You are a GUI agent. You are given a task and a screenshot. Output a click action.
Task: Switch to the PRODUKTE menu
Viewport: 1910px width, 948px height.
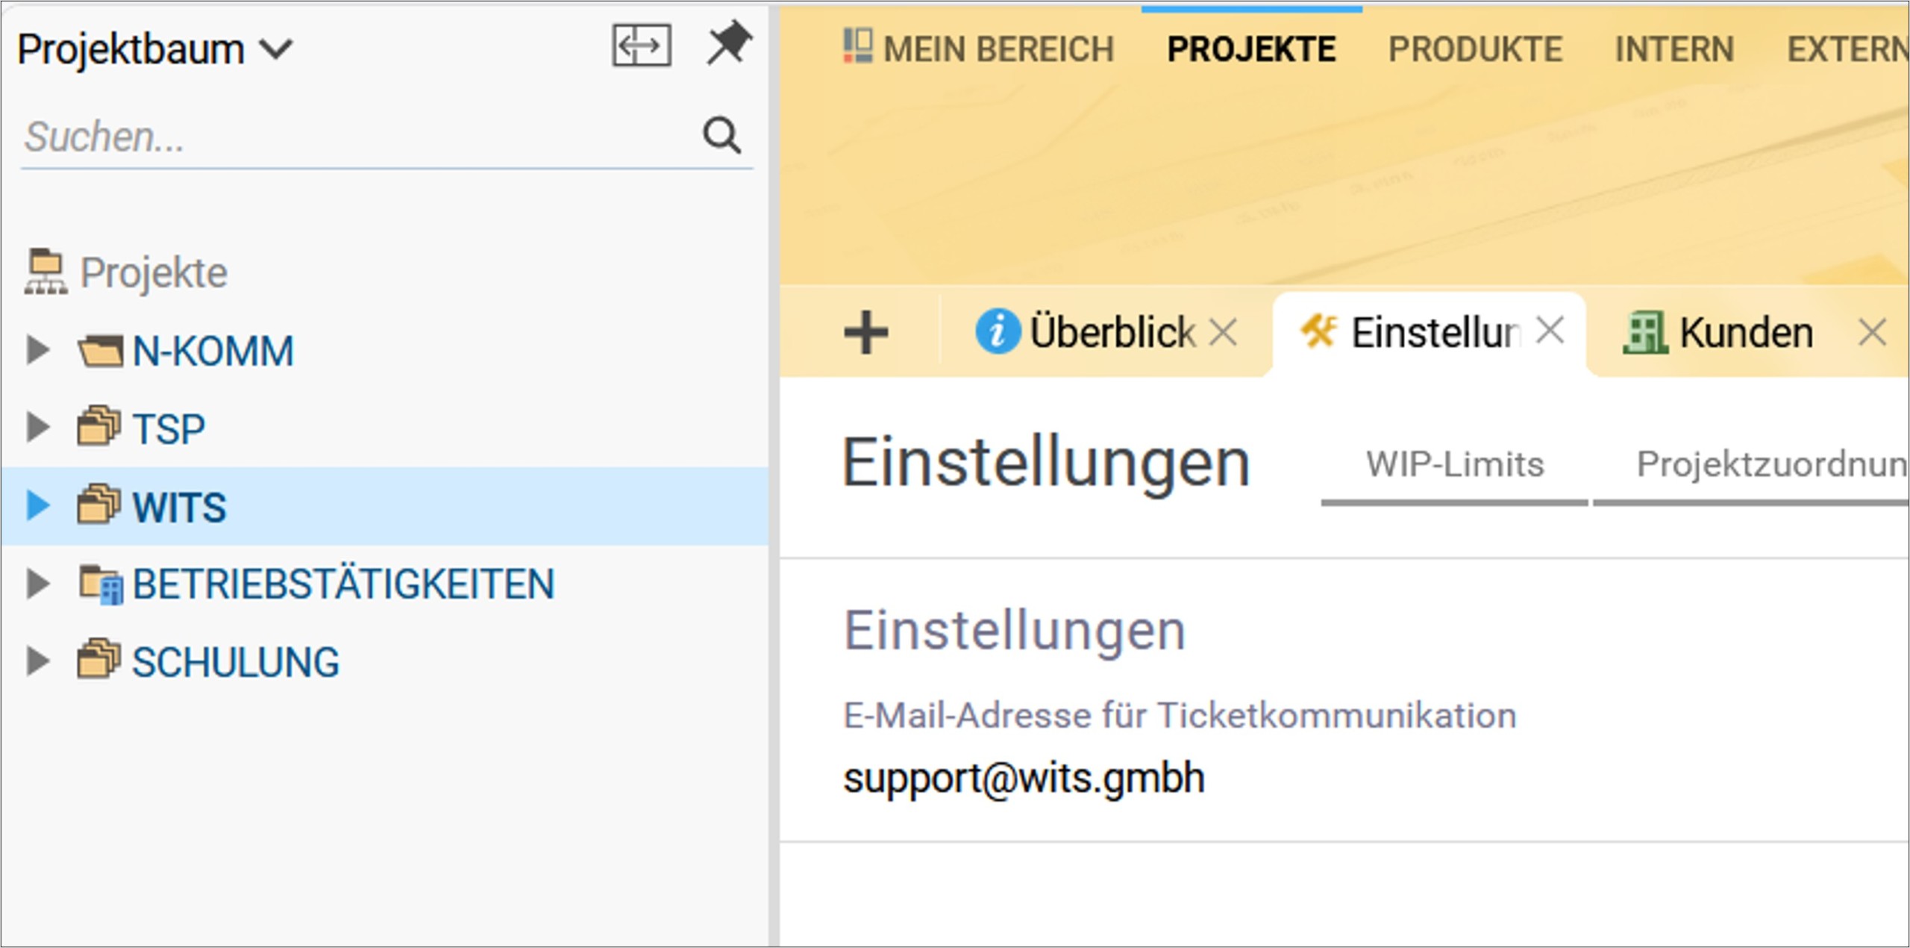coord(1474,50)
